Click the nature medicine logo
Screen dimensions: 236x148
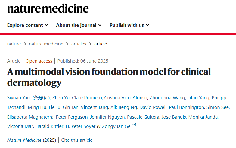click(x=48, y=8)
